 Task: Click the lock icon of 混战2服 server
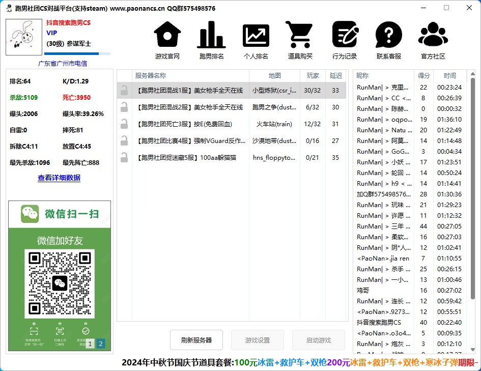pyautogui.click(x=124, y=107)
